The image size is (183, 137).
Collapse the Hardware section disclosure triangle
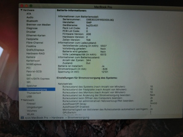[21, 10]
